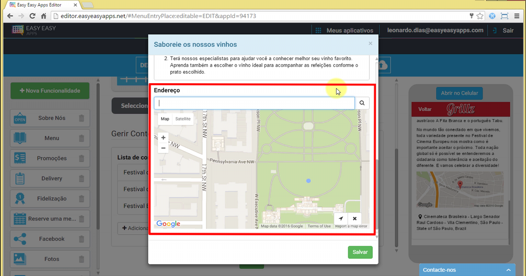The image size is (526, 276).
Task: Click the Endereço address input field
Action: pos(254,103)
